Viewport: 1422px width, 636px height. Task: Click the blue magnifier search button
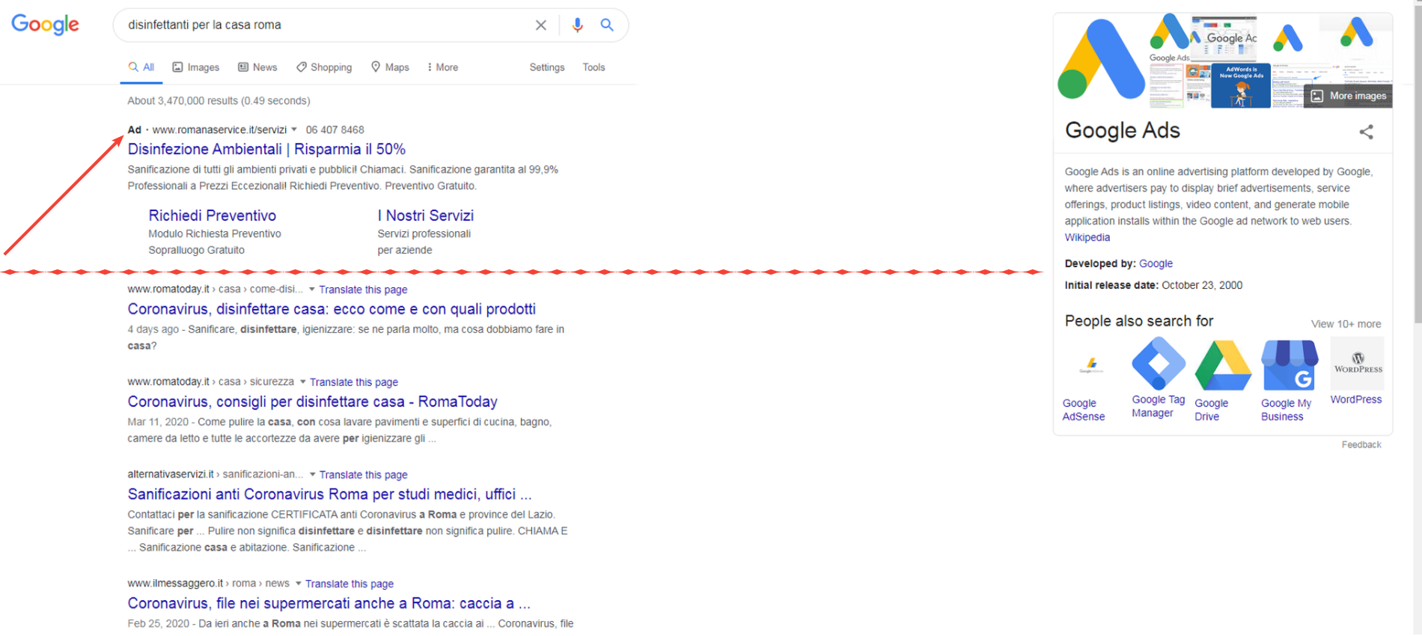(607, 25)
